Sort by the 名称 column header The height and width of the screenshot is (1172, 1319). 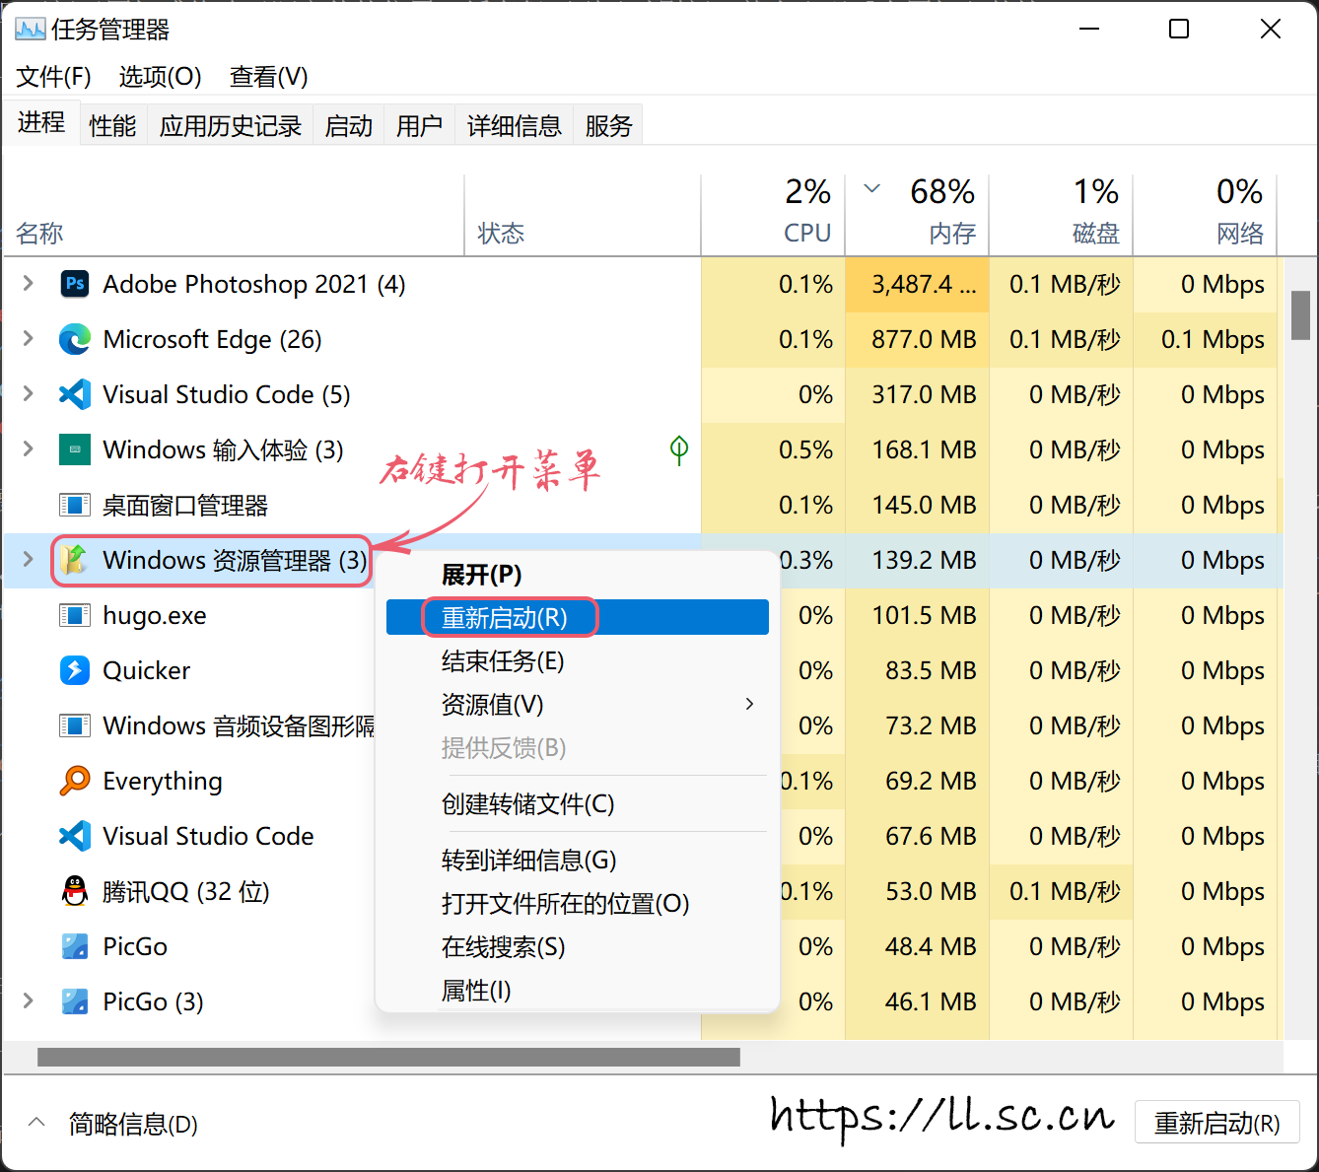click(x=234, y=216)
